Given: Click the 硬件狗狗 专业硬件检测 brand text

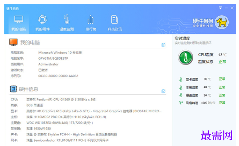Looking at the screenshot, I should 203,23.
